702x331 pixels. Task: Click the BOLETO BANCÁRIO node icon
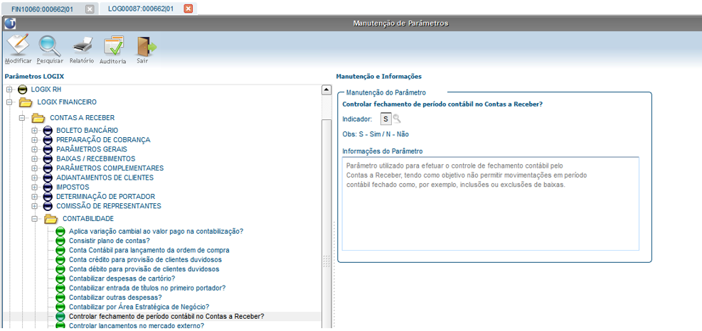click(48, 131)
